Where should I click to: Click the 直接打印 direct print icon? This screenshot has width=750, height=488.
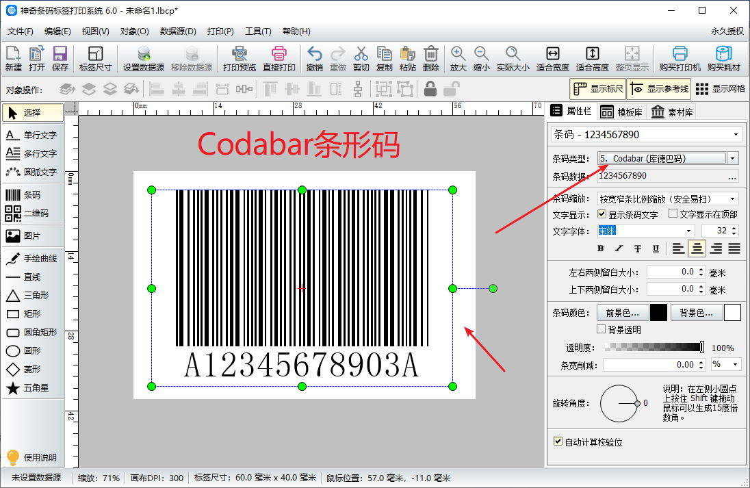pyautogui.click(x=279, y=59)
